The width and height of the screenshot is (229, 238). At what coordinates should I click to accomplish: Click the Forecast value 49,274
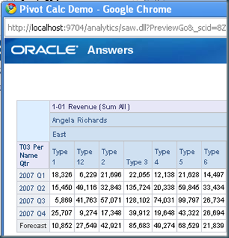pos(164,226)
